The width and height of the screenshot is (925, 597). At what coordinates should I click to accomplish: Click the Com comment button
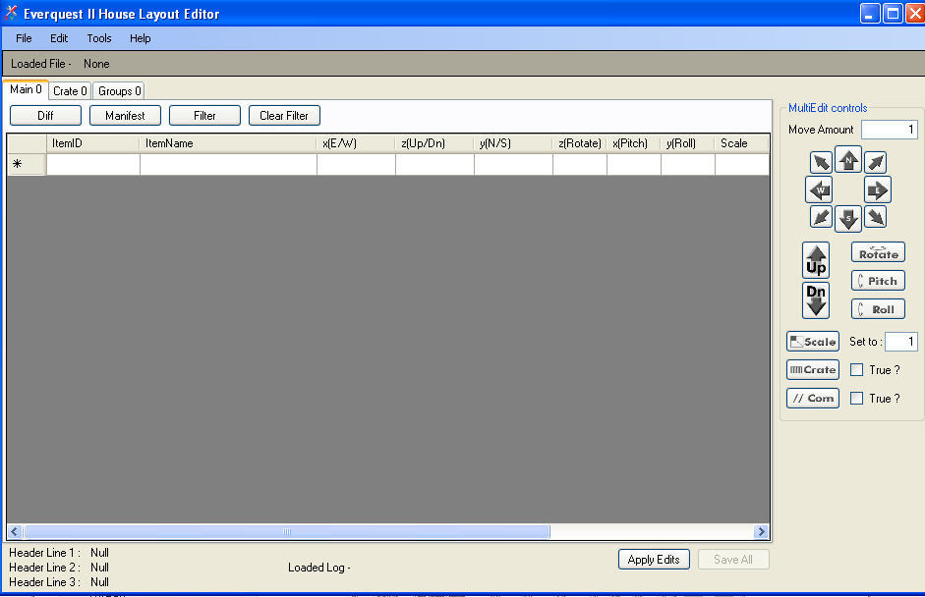[x=812, y=398]
